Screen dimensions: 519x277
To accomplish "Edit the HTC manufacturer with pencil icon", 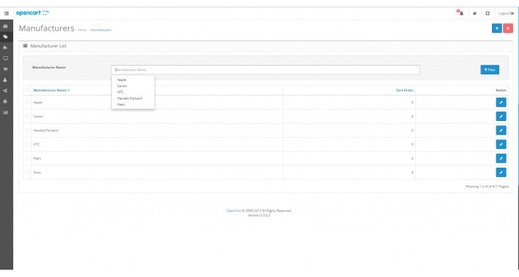I will tap(501, 144).
